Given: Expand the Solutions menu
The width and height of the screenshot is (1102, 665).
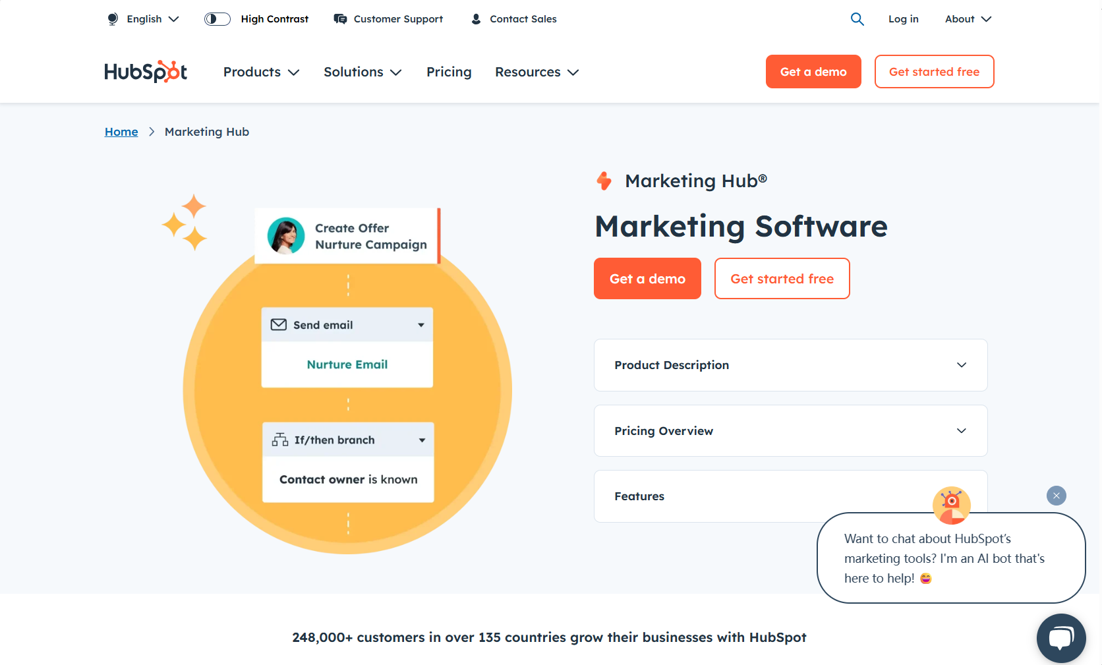Looking at the screenshot, I should click(362, 72).
